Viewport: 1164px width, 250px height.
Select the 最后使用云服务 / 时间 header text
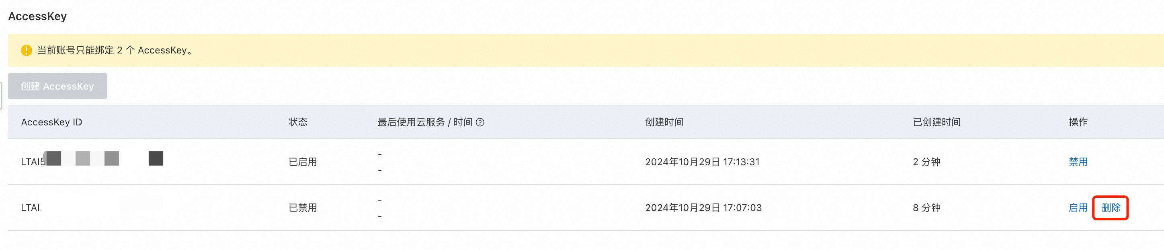(x=425, y=122)
